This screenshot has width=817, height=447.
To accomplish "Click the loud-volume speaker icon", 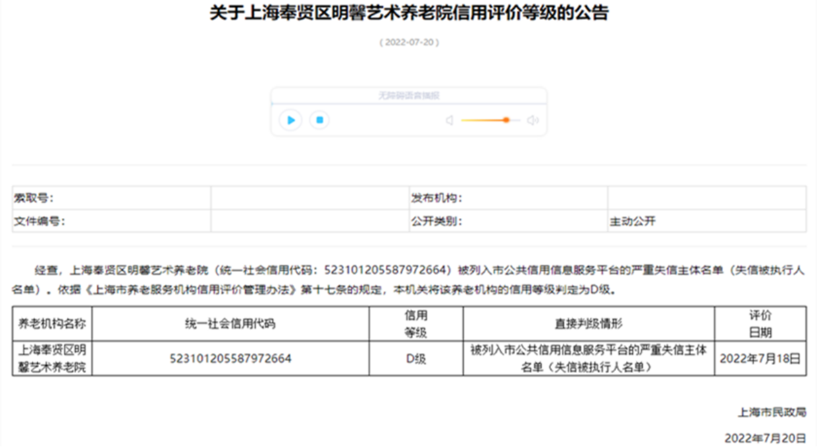I will [533, 120].
